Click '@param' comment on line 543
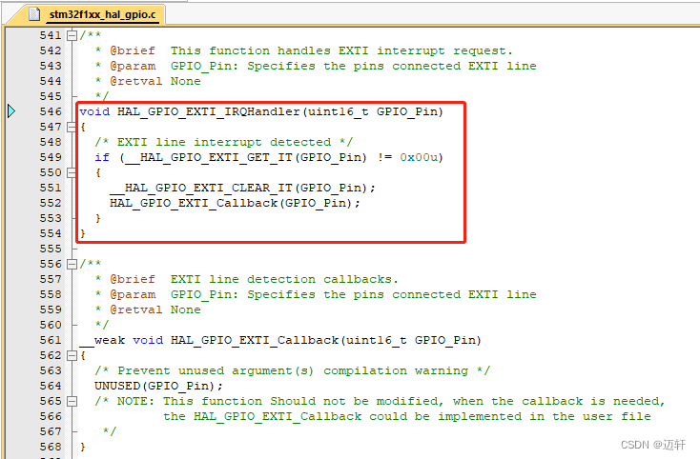This screenshot has height=459, width=700. [133, 66]
